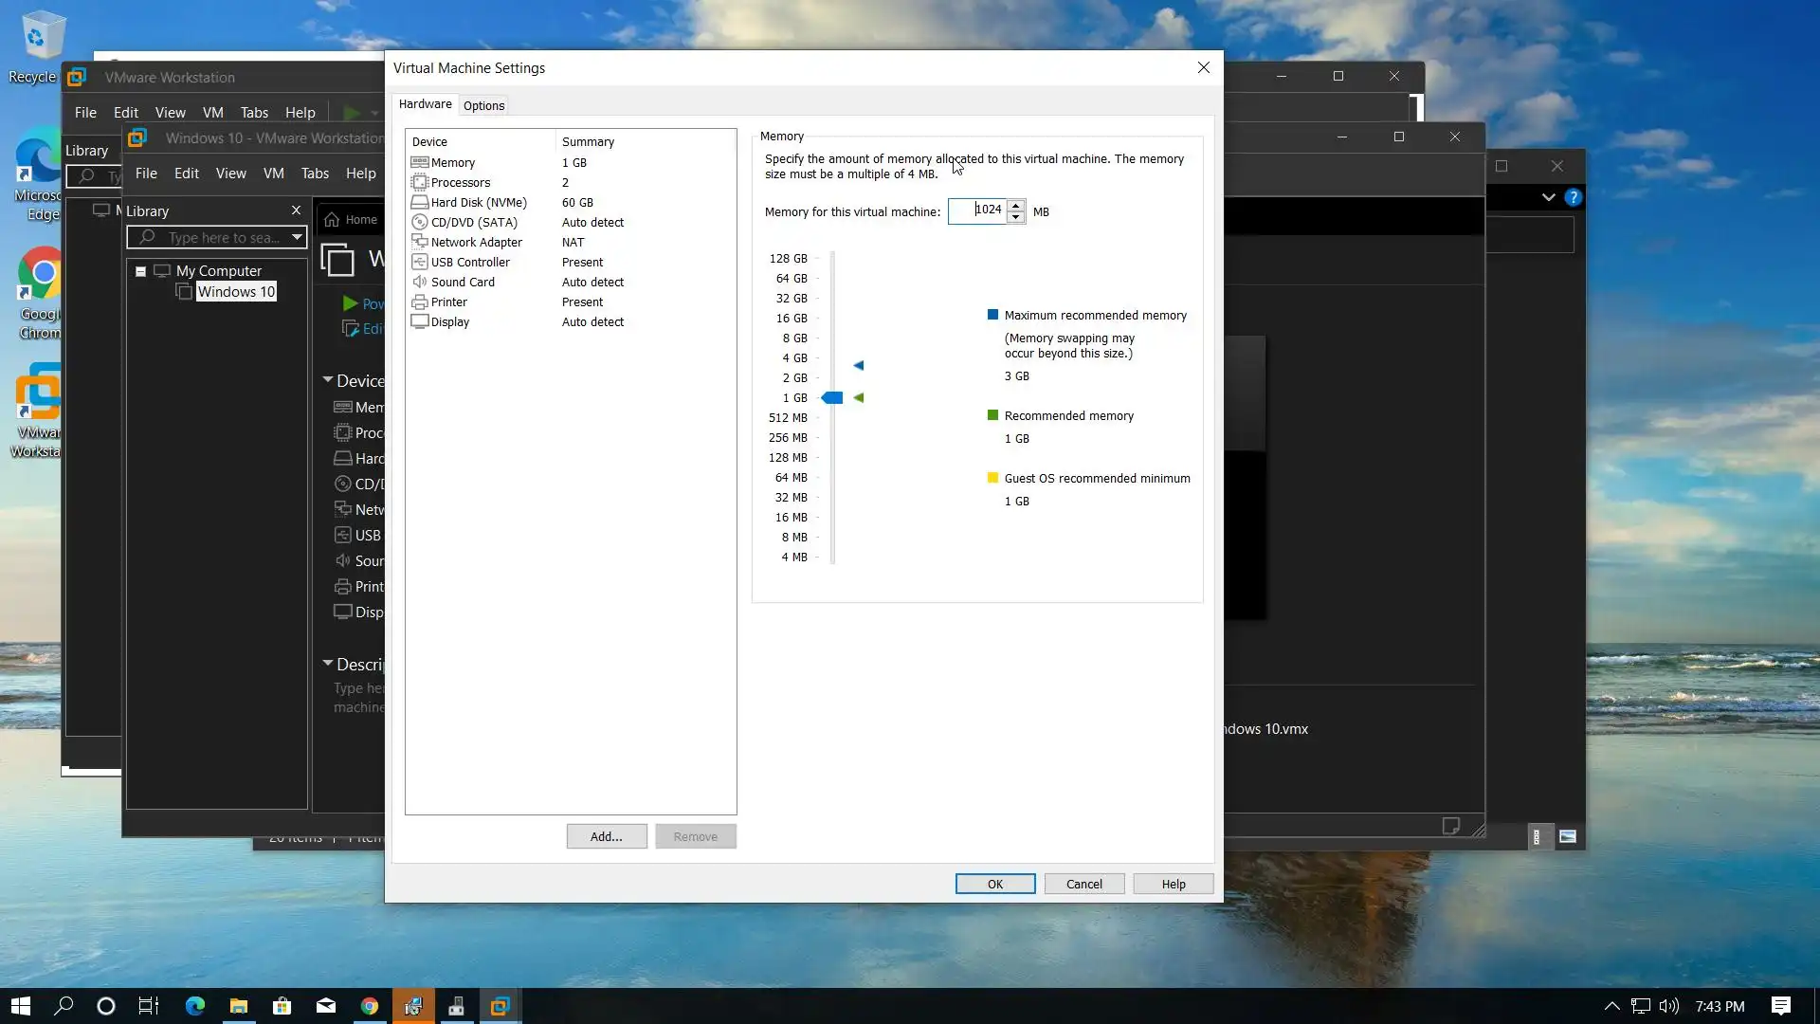Choose Printer device icon
Viewport: 1820px width, 1024px height.
tap(419, 302)
